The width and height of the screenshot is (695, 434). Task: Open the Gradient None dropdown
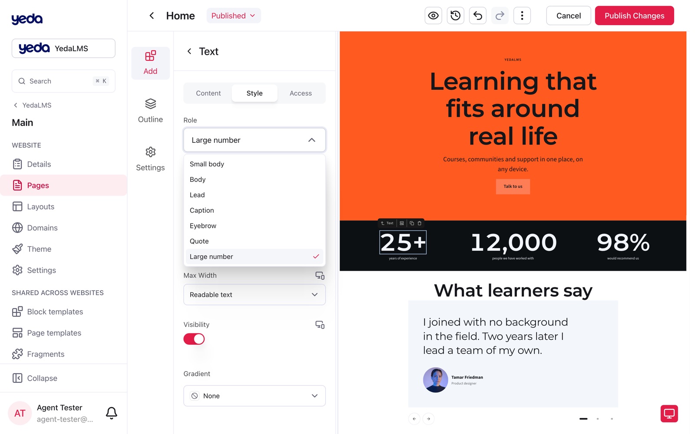pos(255,396)
